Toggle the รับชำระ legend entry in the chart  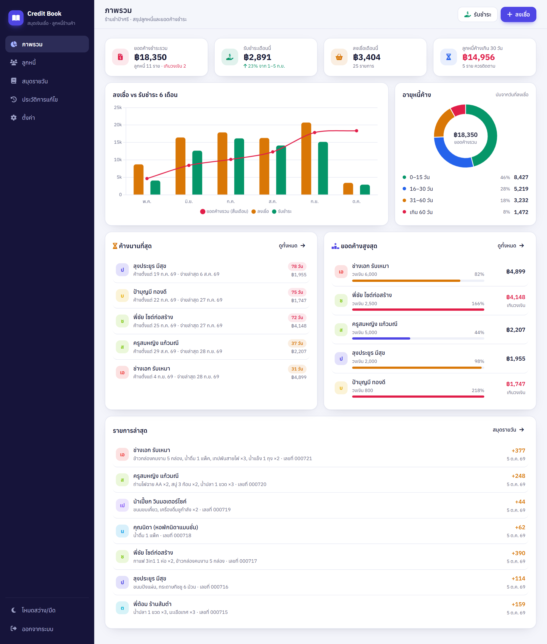point(282,211)
